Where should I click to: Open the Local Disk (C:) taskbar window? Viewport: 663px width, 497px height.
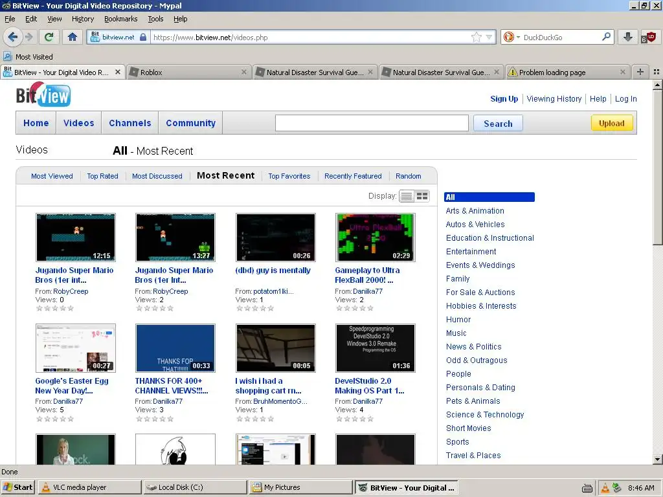point(195,487)
